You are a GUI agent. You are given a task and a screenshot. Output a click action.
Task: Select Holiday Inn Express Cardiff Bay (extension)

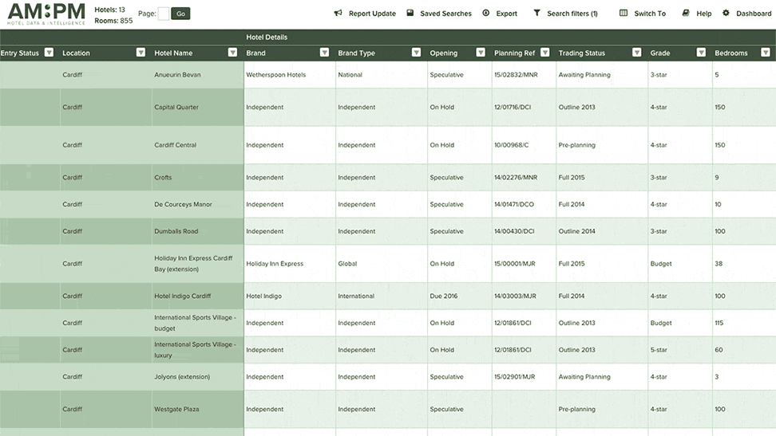(193, 264)
